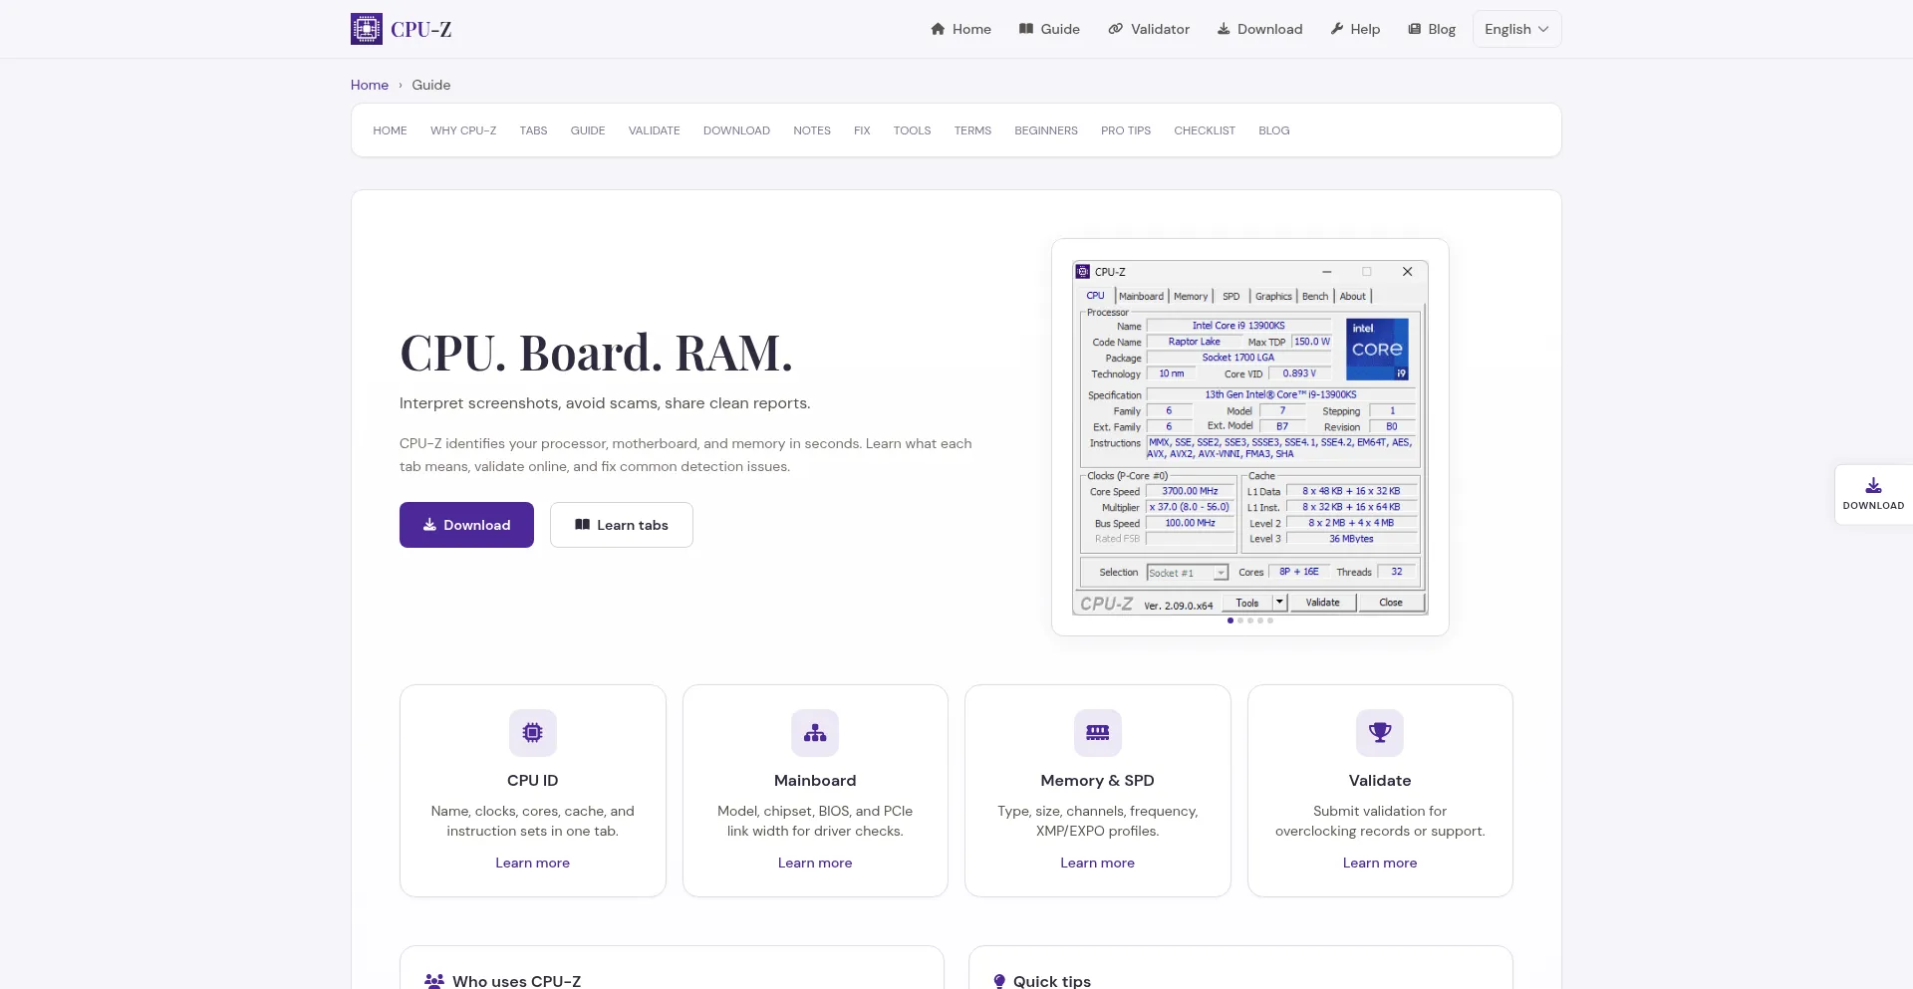Click the Memory & SPD card title
Screen dimensions: 1913x989
point(1098,781)
